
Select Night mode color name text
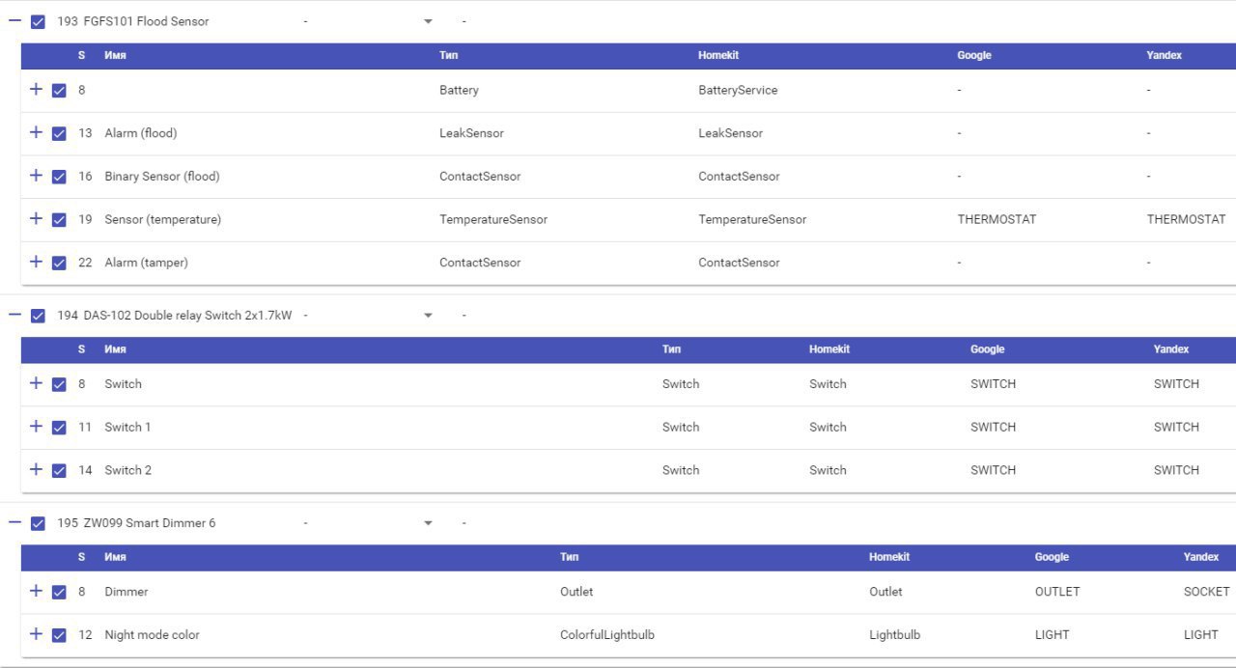point(153,635)
